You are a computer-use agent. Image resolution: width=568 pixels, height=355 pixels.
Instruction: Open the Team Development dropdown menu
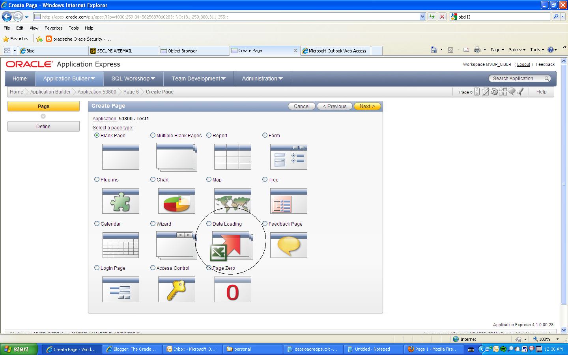click(x=198, y=78)
